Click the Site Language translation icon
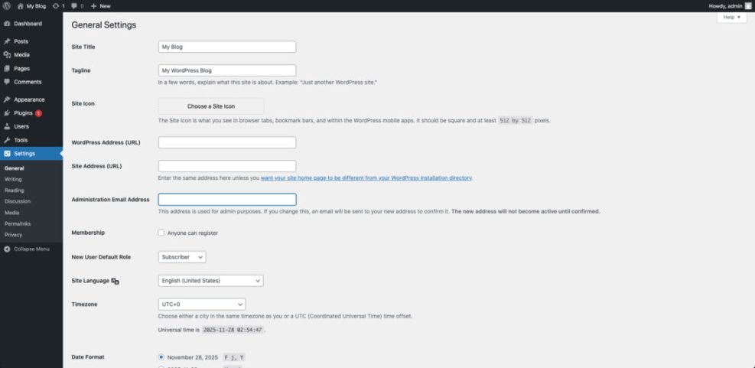The width and height of the screenshot is (755, 368). [115, 281]
